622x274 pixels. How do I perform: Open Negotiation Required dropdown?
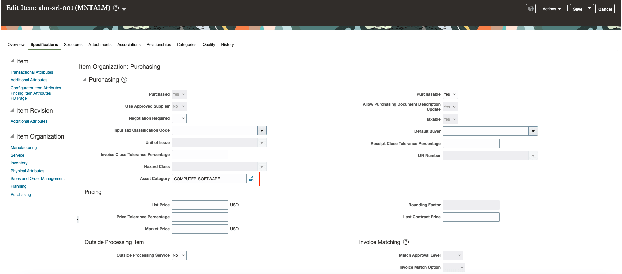point(179,118)
